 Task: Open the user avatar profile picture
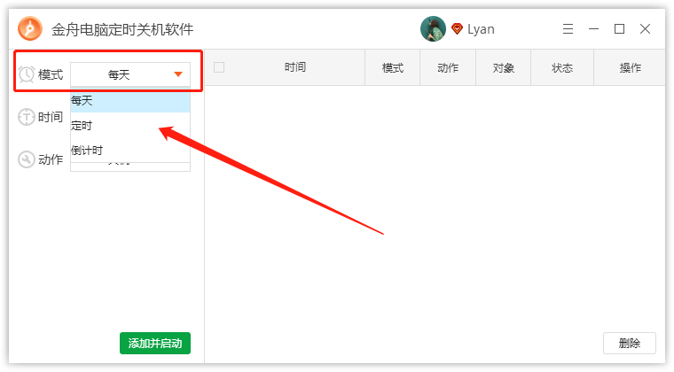point(433,28)
